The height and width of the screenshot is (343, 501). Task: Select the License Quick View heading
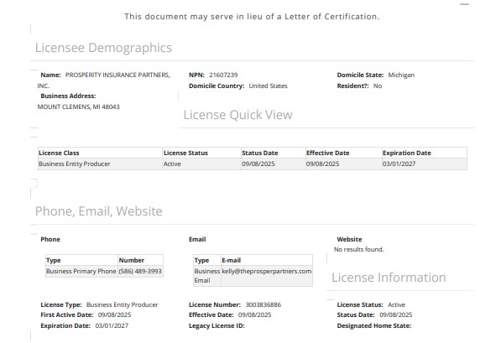[x=237, y=115]
